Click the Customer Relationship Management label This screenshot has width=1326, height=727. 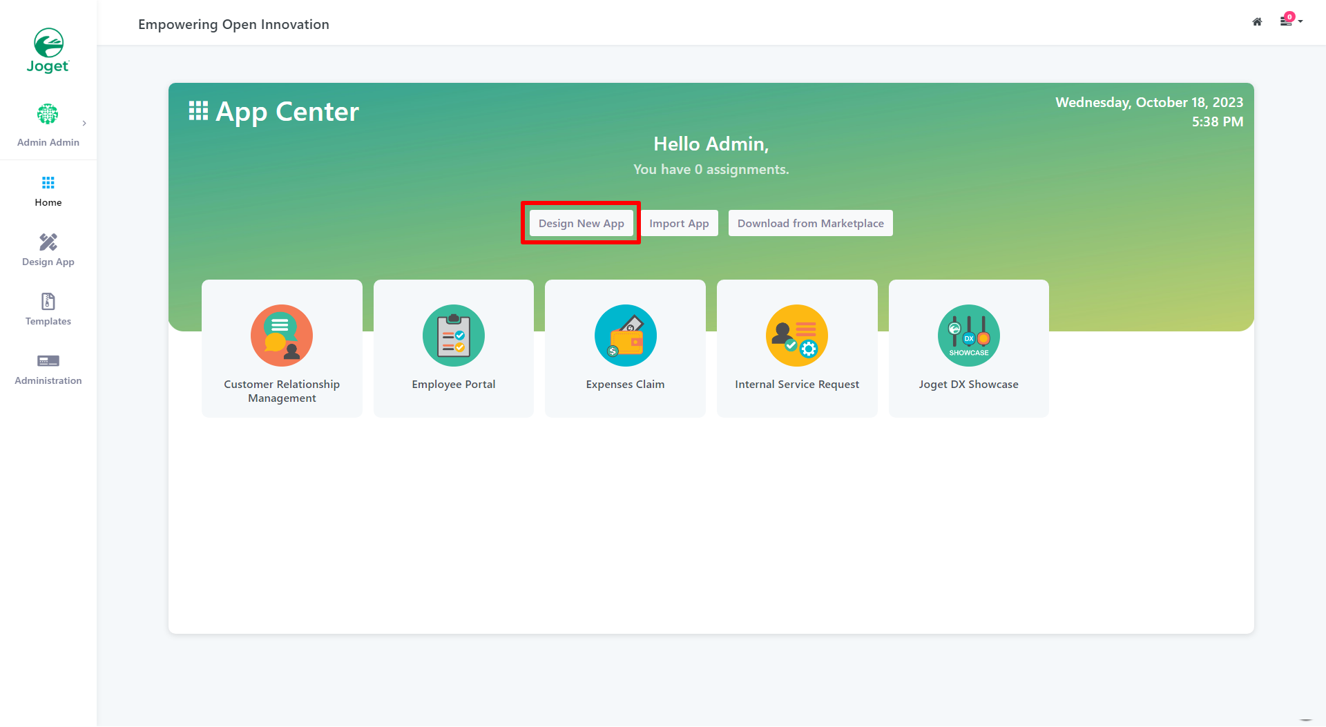click(282, 391)
